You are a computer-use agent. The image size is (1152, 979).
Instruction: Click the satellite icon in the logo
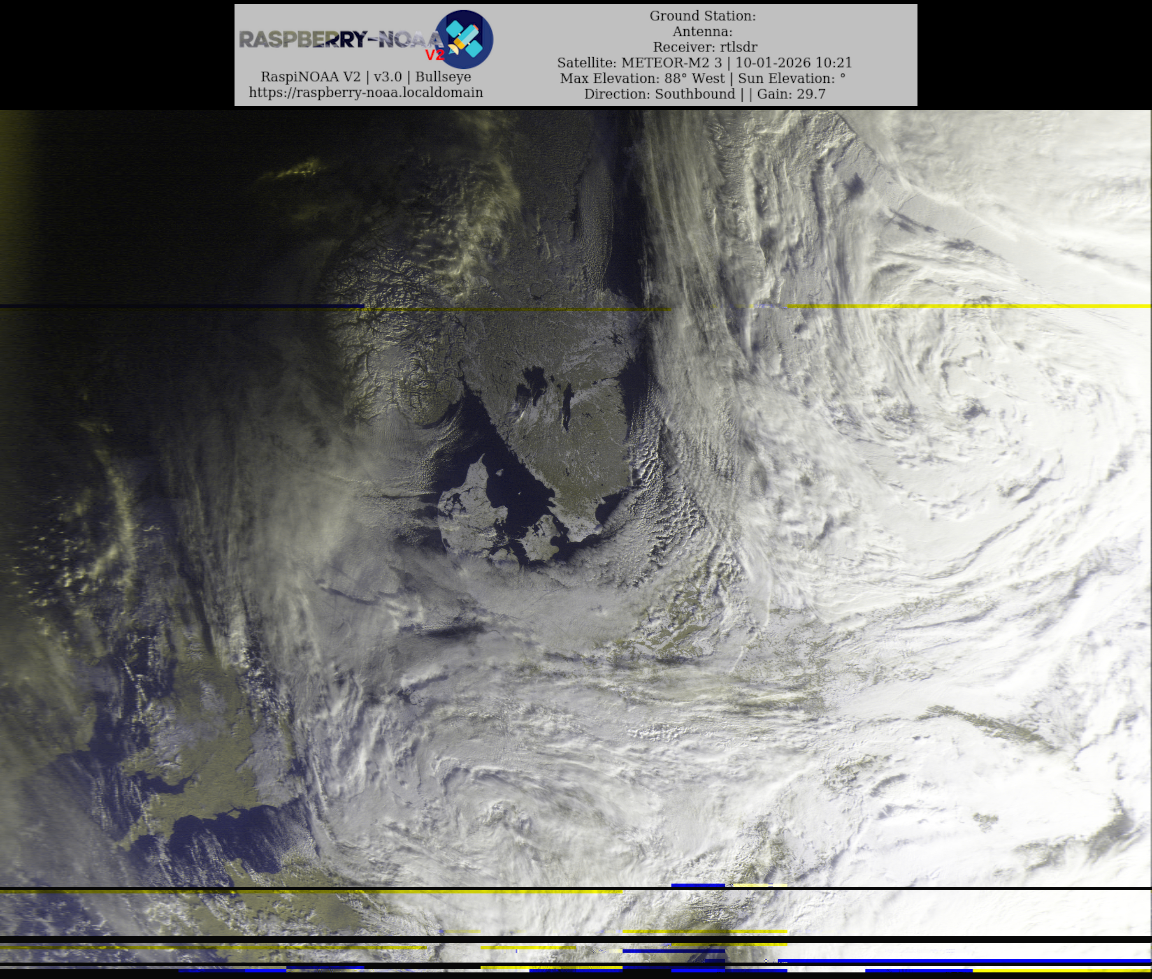(x=464, y=39)
